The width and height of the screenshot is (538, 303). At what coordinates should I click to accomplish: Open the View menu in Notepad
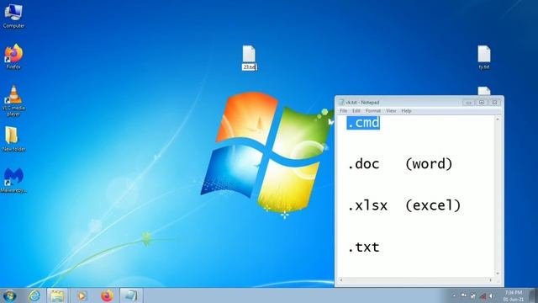click(391, 111)
